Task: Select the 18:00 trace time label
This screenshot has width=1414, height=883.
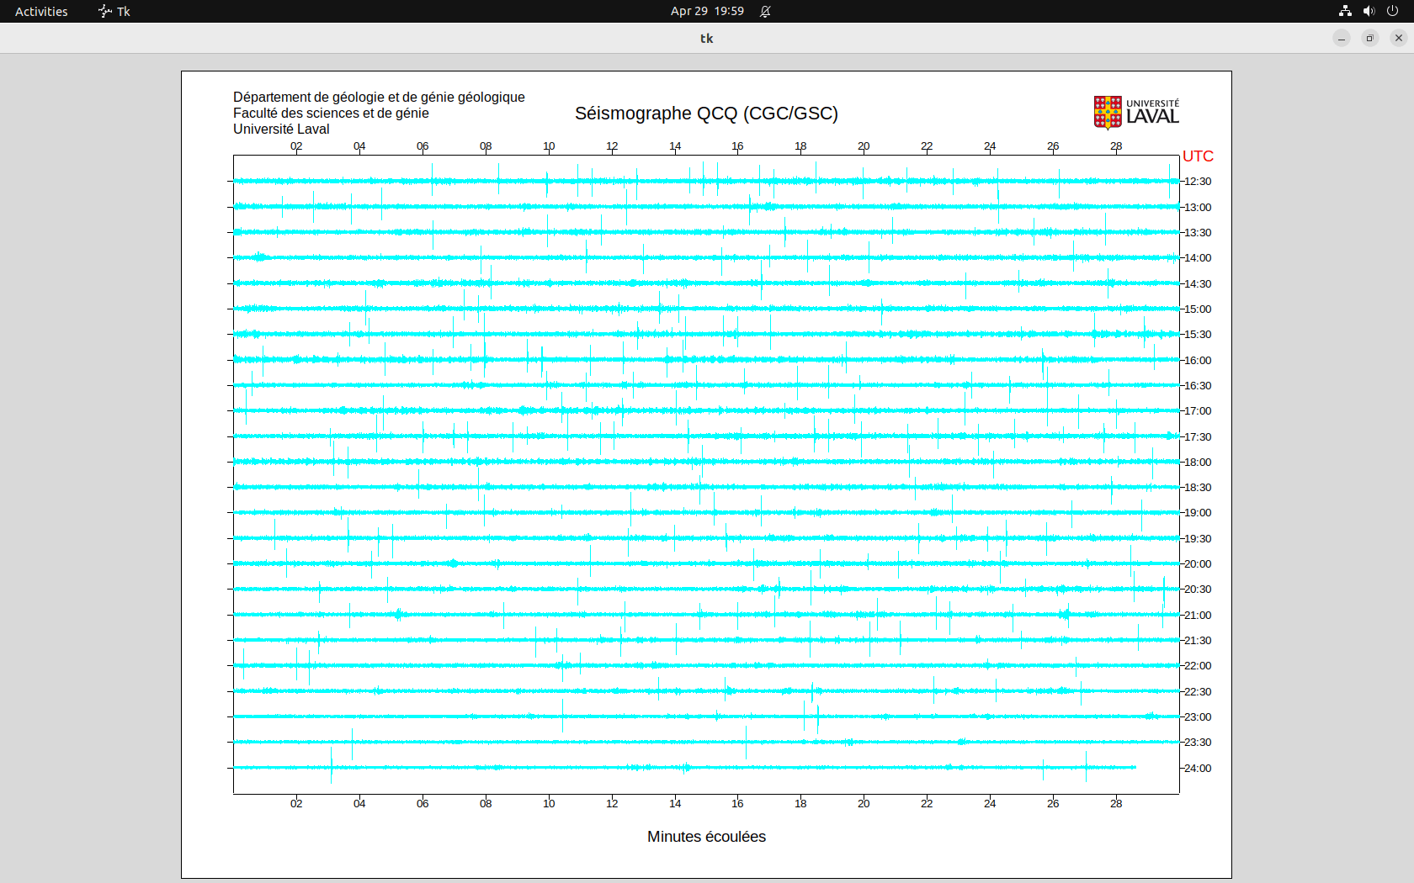Action: click(1198, 463)
